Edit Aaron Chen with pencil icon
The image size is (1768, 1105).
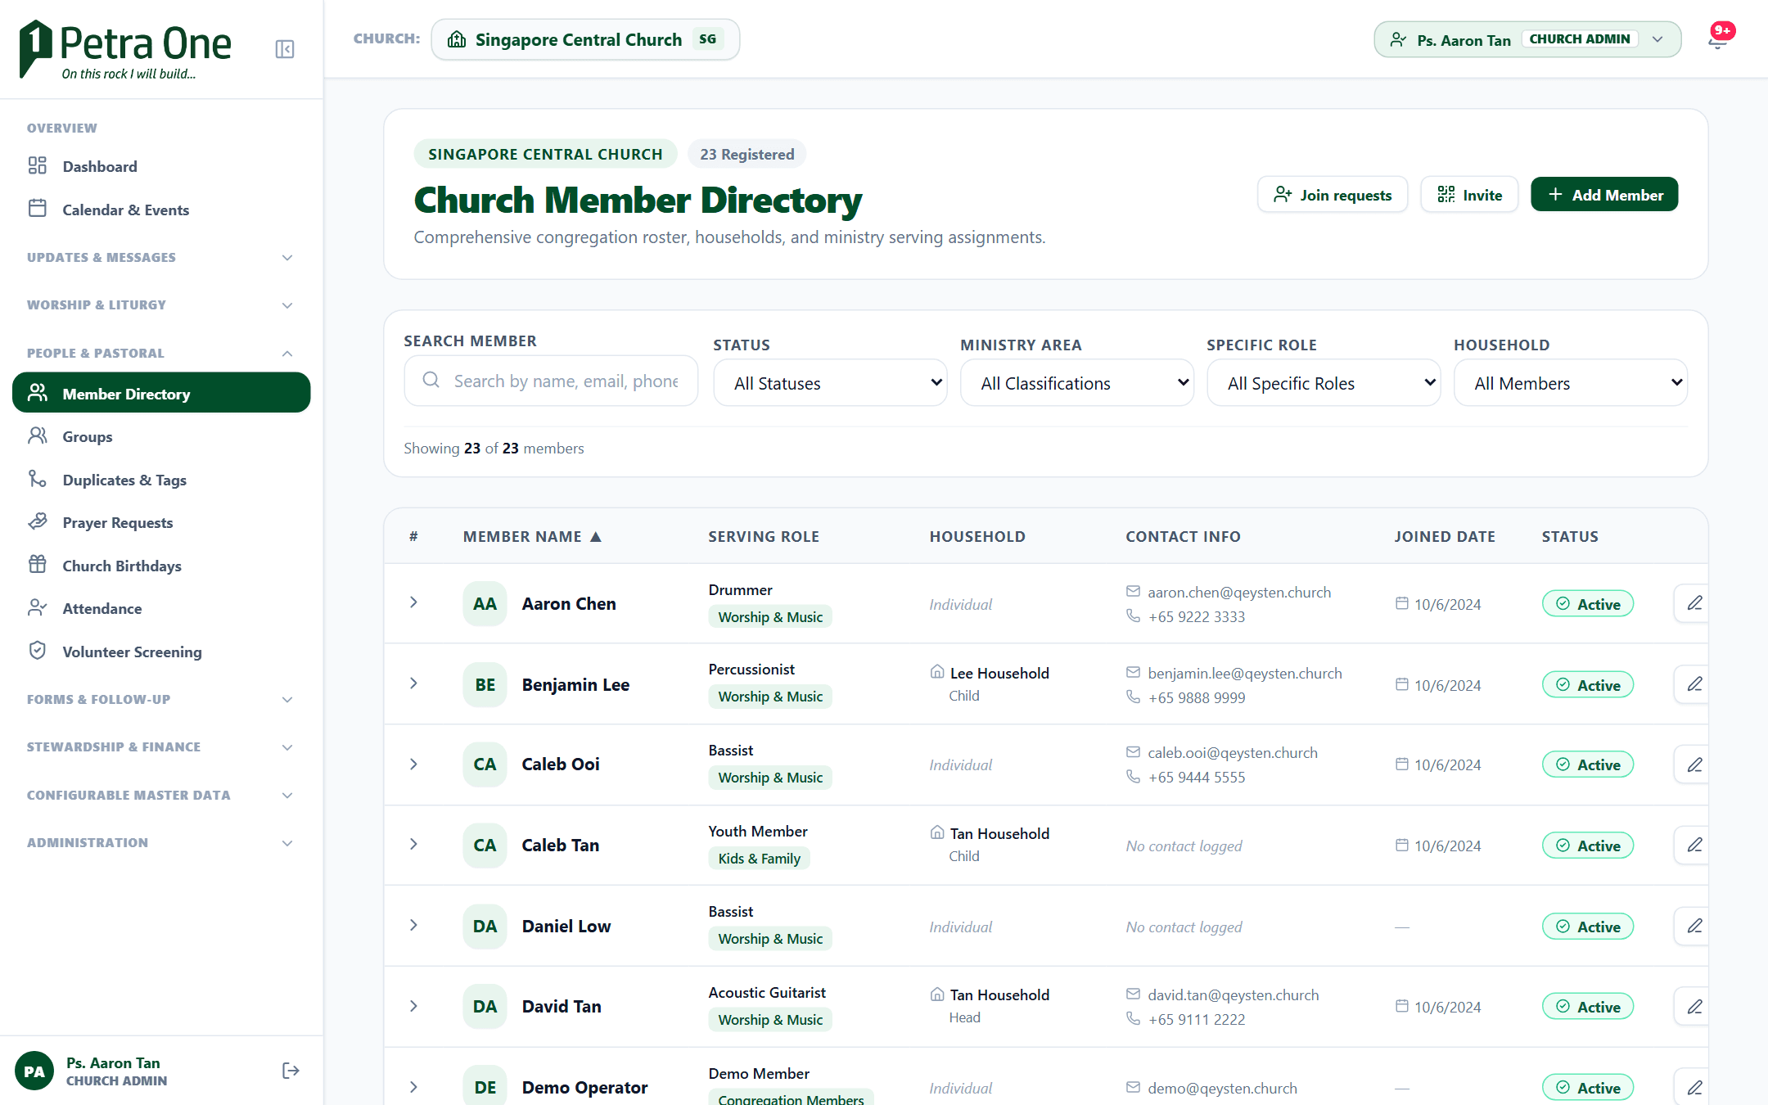pyautogui.click(x=1694, y=603)
